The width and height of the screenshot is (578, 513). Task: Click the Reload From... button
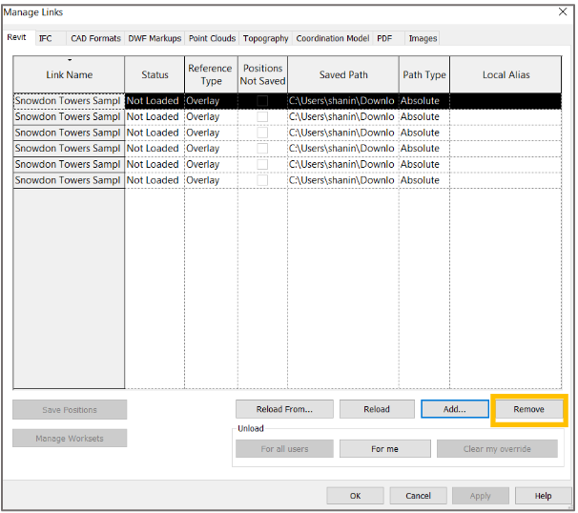[x=284, y=409]
